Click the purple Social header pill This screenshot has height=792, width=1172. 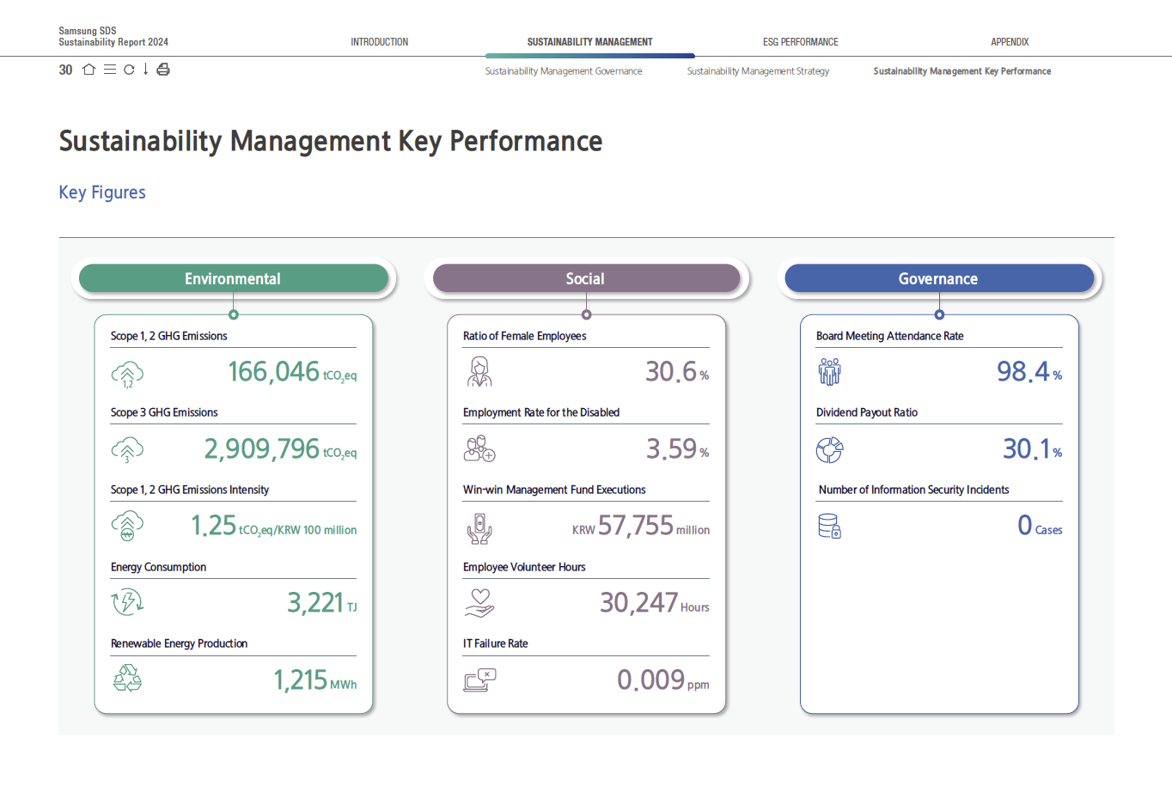[586, 278]
